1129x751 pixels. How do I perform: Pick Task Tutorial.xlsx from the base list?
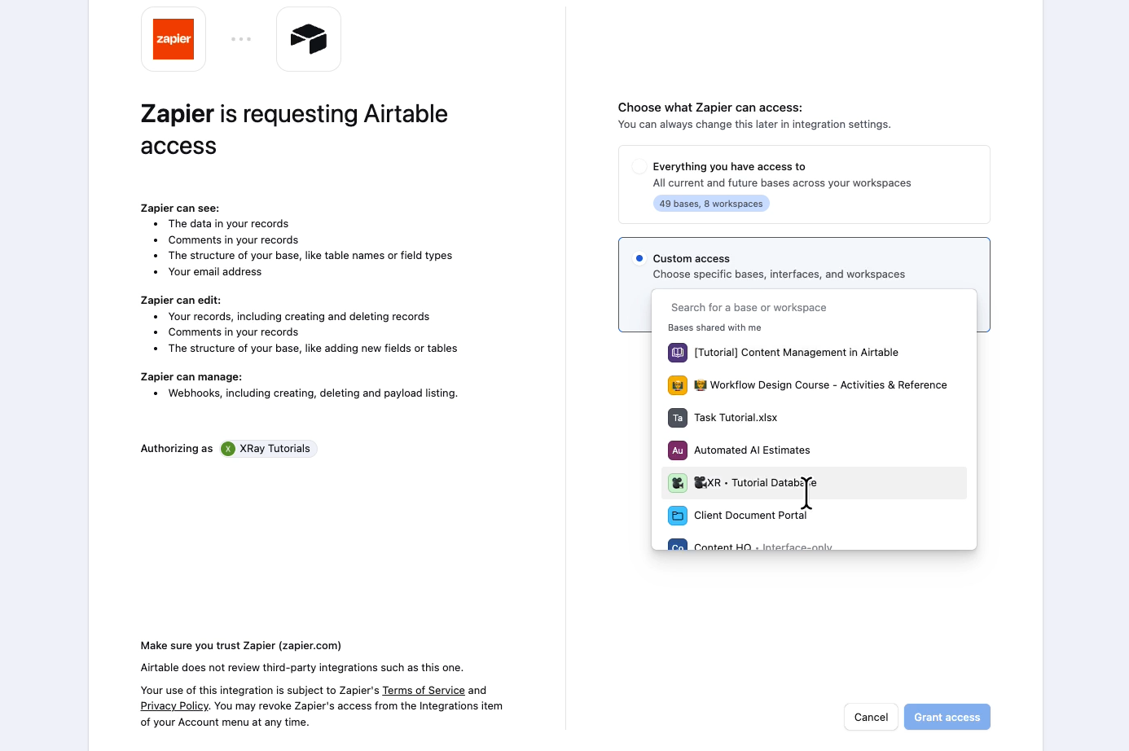click(814, 418)
